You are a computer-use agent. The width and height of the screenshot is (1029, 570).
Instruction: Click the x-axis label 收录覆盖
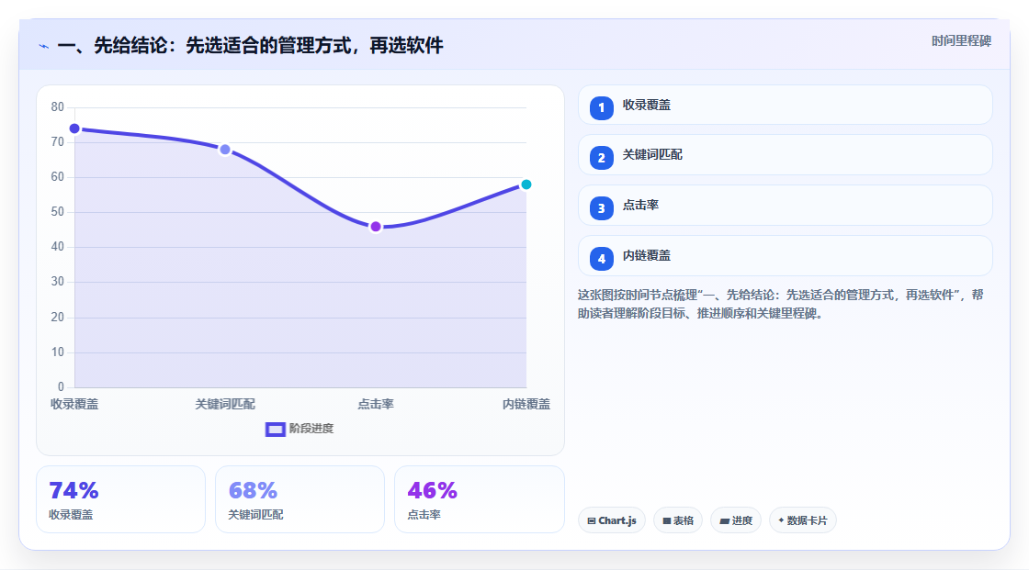(74, 404)
